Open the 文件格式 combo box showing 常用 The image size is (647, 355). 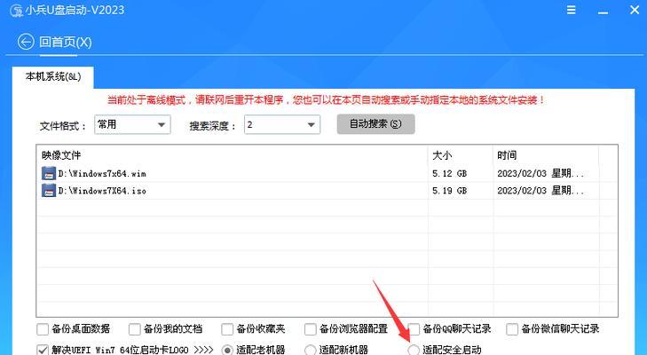[x=132, y=124]
